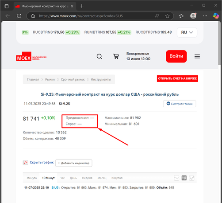Click Объем, контрактов: 48 309 text
Screen dimensions: 222x203
pos(44,138)
